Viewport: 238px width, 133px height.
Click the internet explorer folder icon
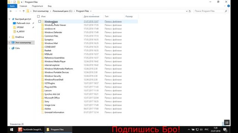coord(42,65)
